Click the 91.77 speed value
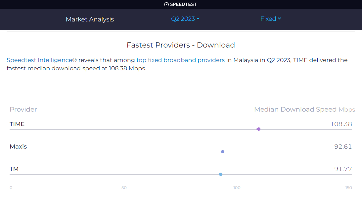362x203 pixels. (343, 169)
